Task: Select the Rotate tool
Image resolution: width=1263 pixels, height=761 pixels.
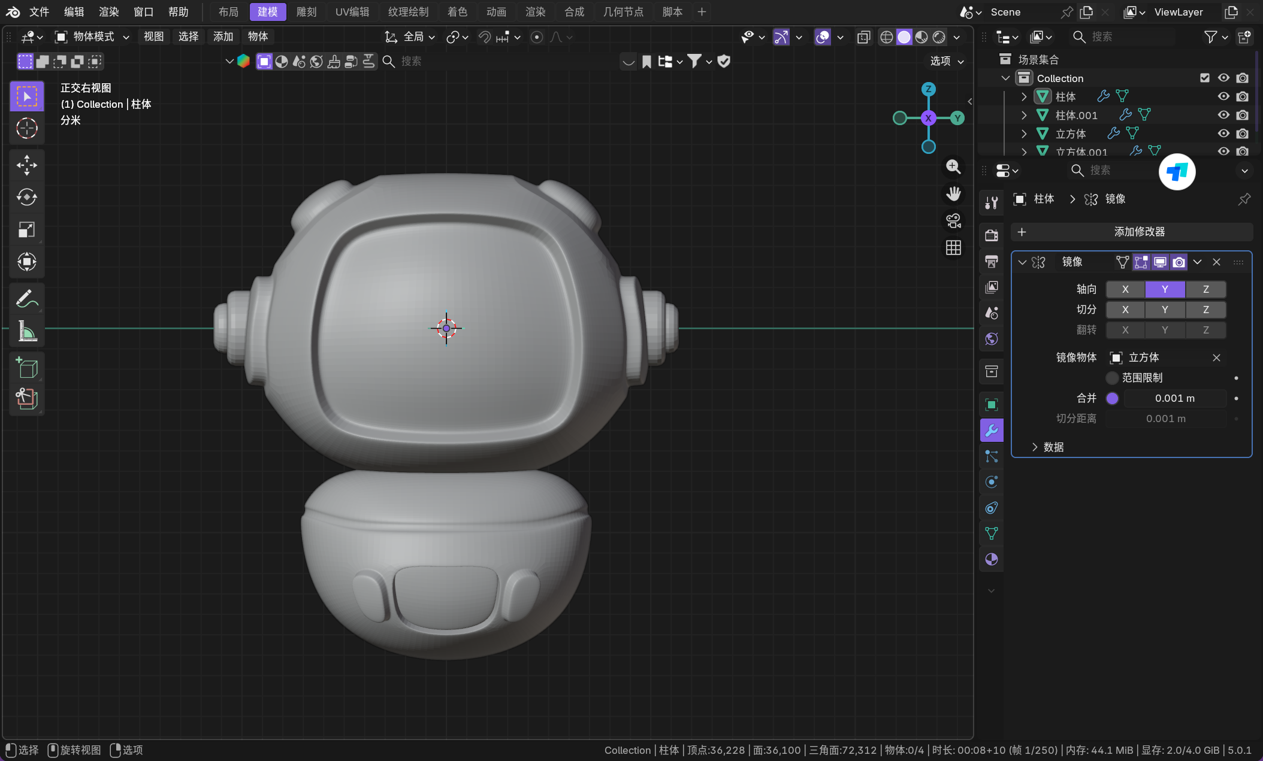Action: coord(26,197)
